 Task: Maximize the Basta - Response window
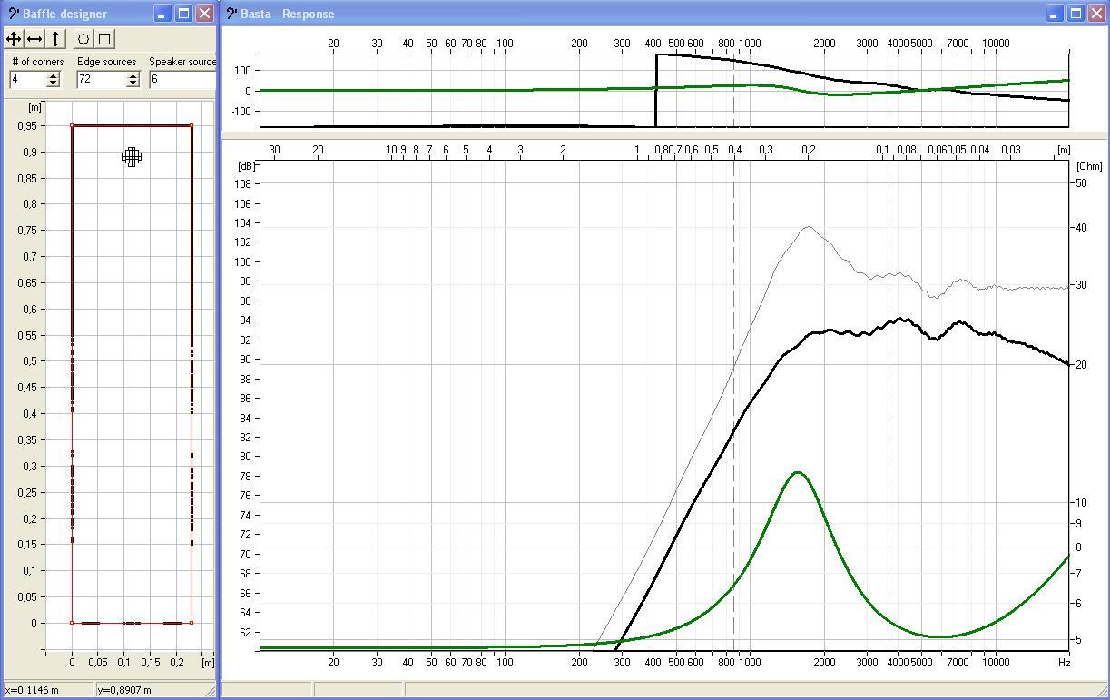(1076, 14)
